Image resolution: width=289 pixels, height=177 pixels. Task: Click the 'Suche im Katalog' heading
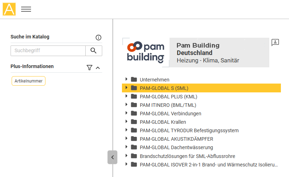30,37
